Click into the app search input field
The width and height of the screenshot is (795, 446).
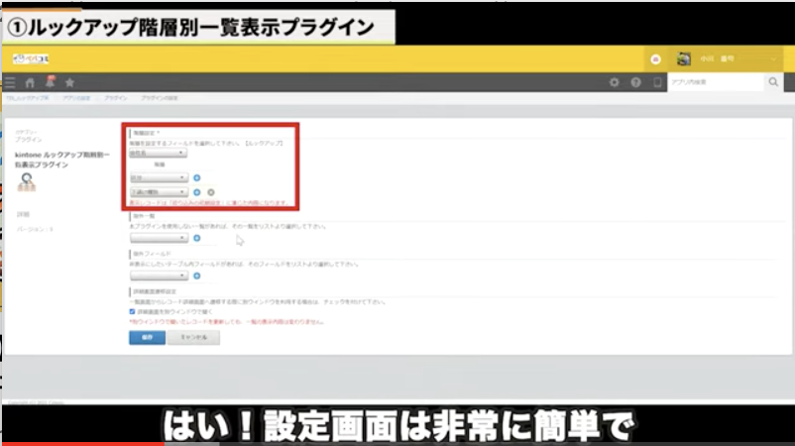click(714, 82)
